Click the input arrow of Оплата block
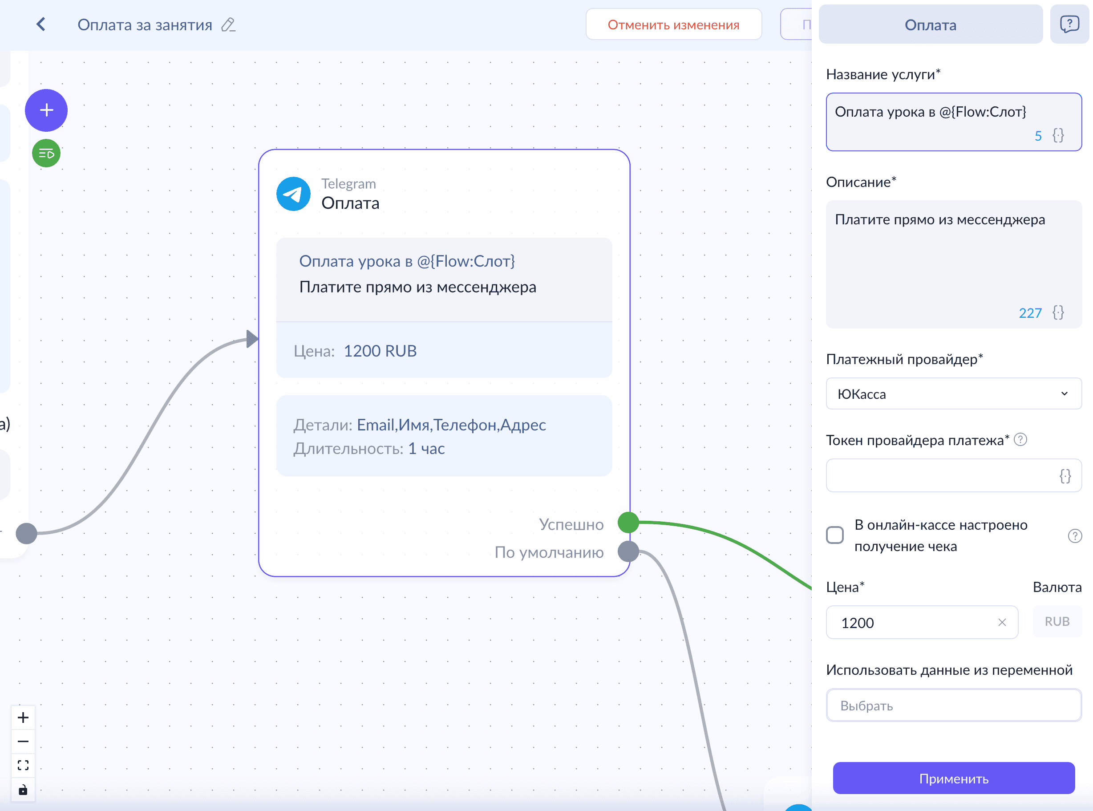Screen dimensions: 1093x811 pyautogui.click(x=252, y=339)
